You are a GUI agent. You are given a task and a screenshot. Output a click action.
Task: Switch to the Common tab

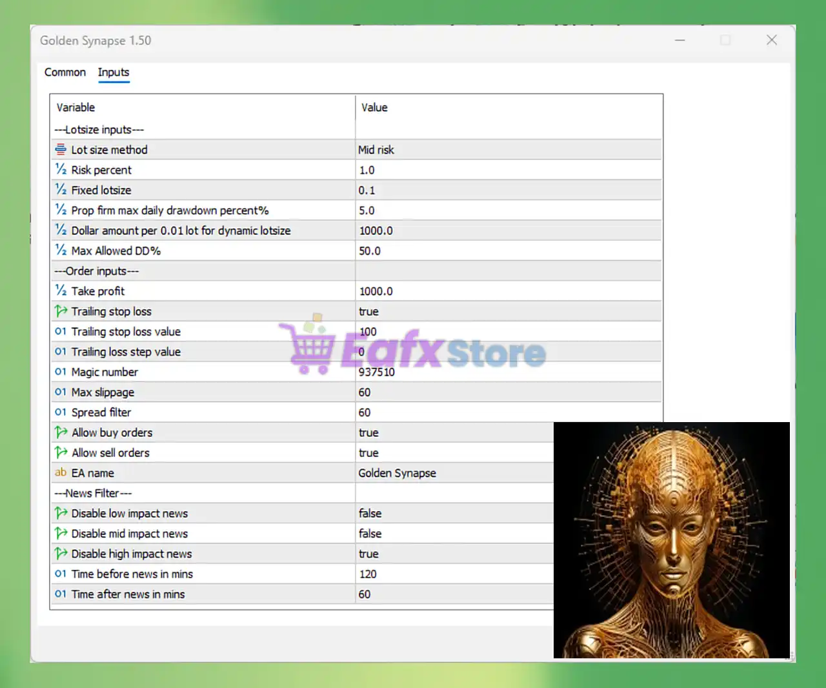[65, 72]
